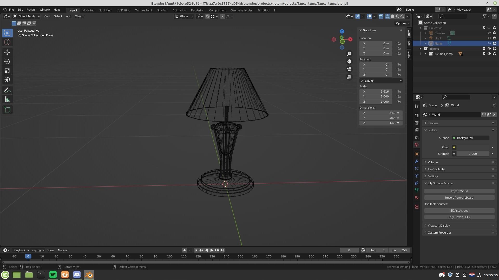Image resolution: width=499 pixels, height=280 pixels.
Task: Open the File menu
Action: coord(11,10)
